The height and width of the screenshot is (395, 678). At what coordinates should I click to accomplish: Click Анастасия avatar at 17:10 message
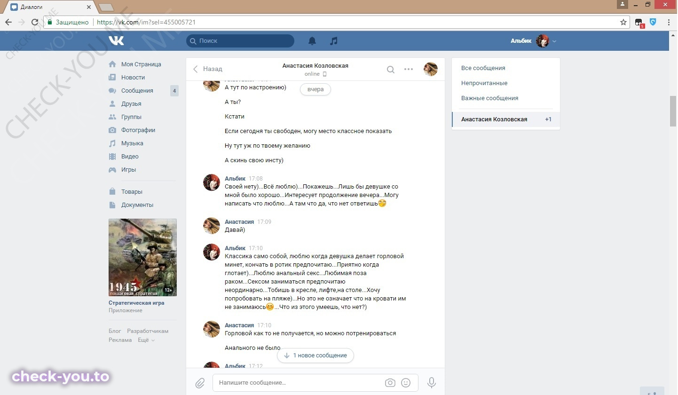212,330
